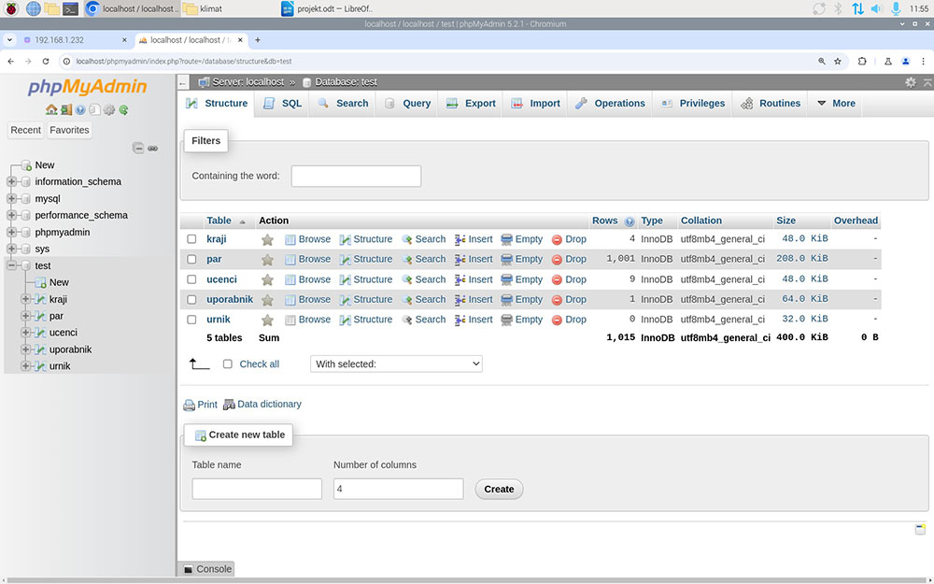Open file manager folder icon in taskbar
This screenshot has width=934, height=584.
pos(51,8)
